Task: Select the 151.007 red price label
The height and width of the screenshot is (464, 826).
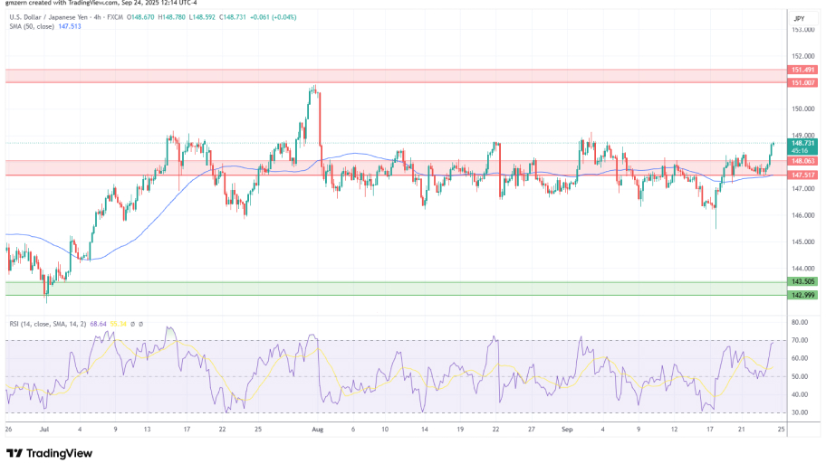Action: coord(802,82)
